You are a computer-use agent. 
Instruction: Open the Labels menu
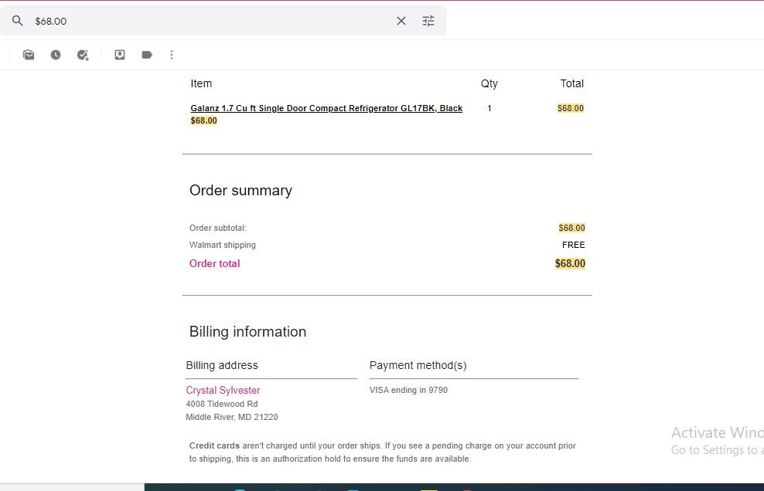click(147, 55)
